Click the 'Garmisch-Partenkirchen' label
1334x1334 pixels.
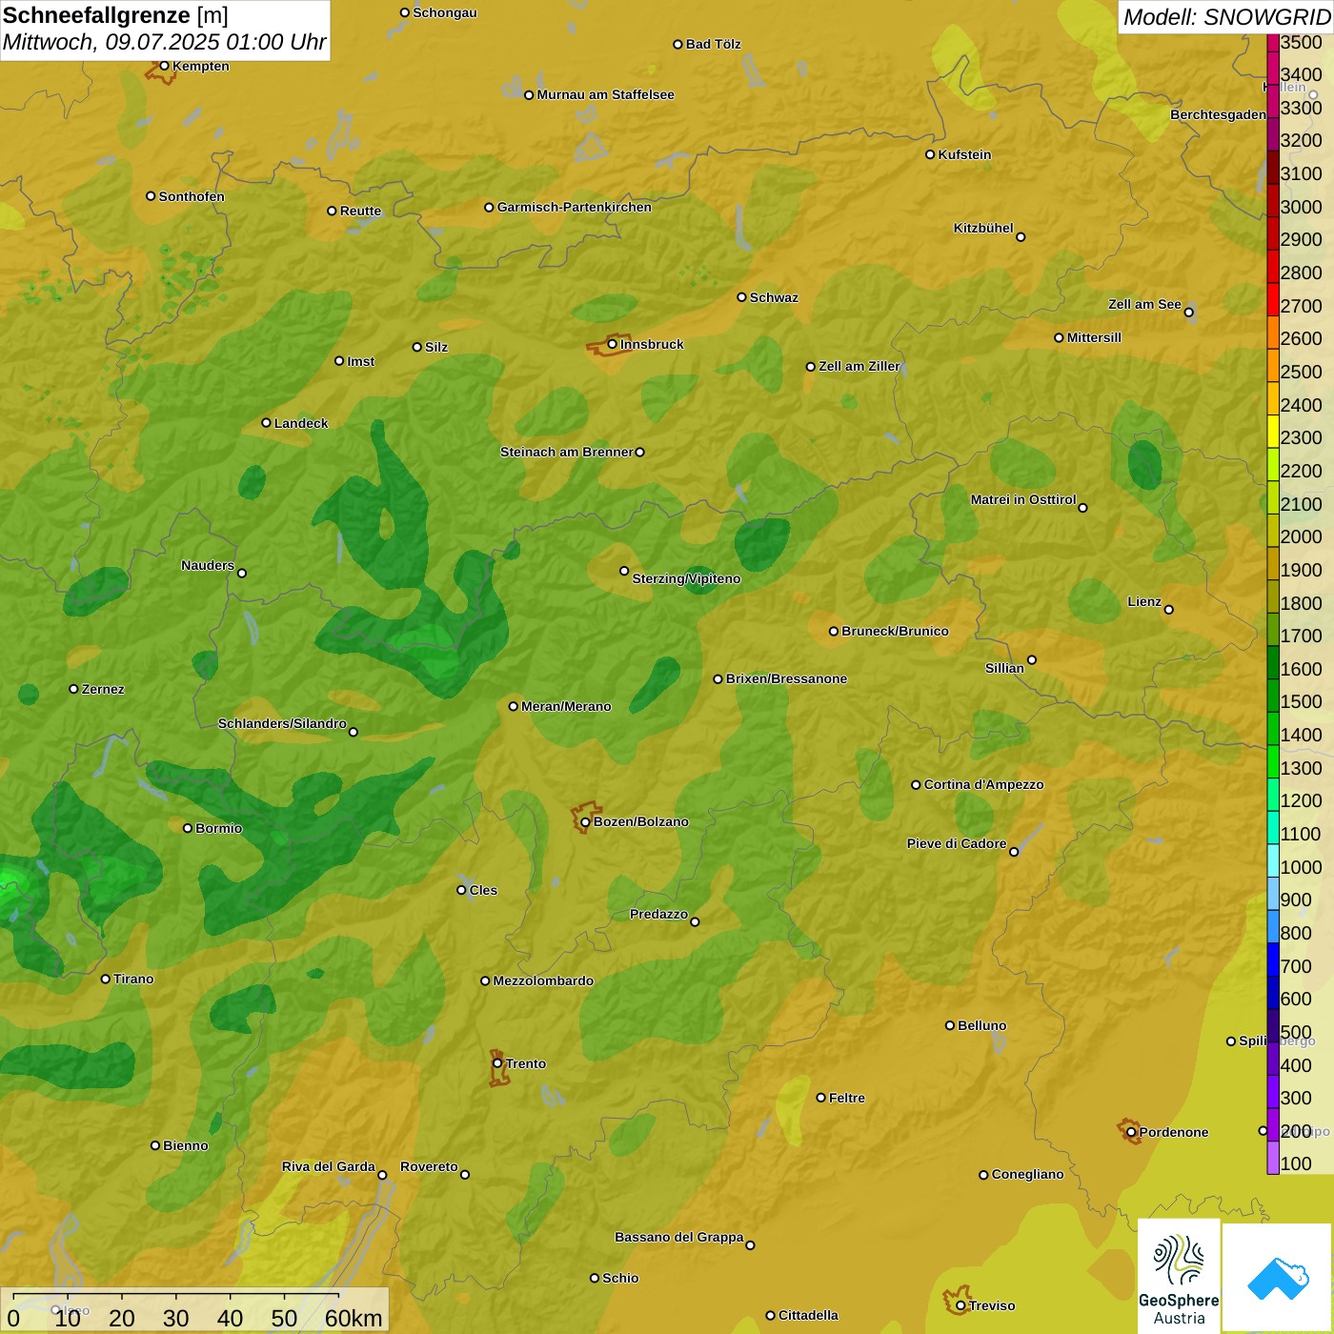pos(575,207)
